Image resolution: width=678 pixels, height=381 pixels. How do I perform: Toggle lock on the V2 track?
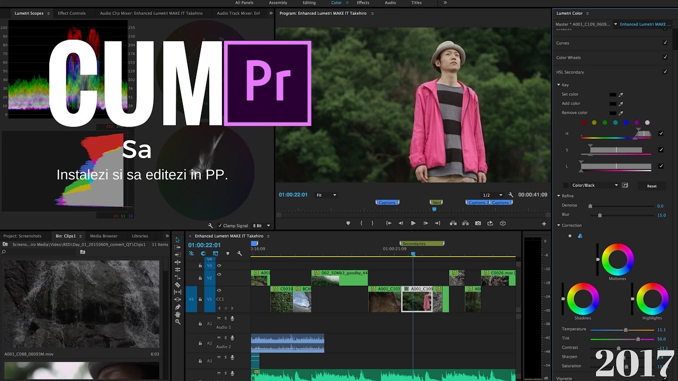[x=200, y=278]
